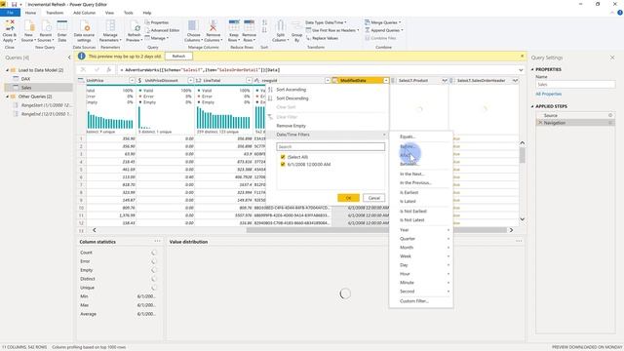624x351 pixels.
Task: Dismiss the preview warning bar
Action: (522, 57)
